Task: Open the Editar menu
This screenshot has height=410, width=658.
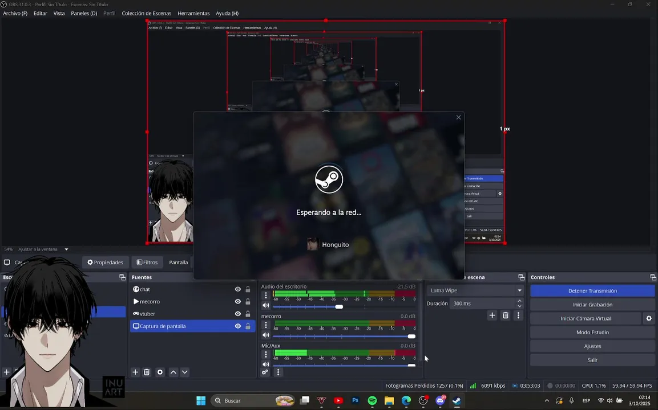Action: coord(41,14)
